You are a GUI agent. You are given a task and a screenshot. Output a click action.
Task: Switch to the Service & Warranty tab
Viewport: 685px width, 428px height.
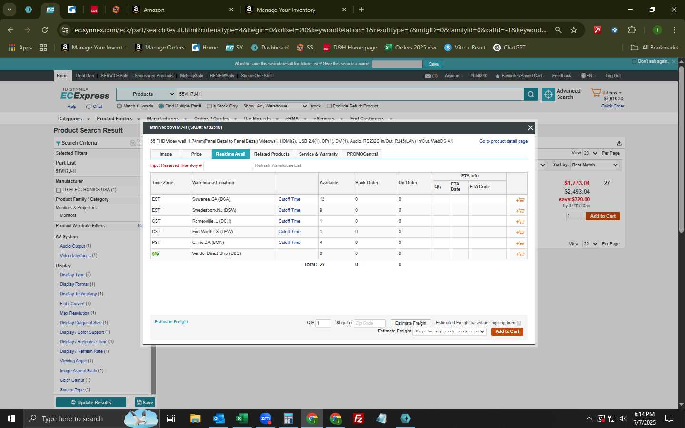coord(318,154)
